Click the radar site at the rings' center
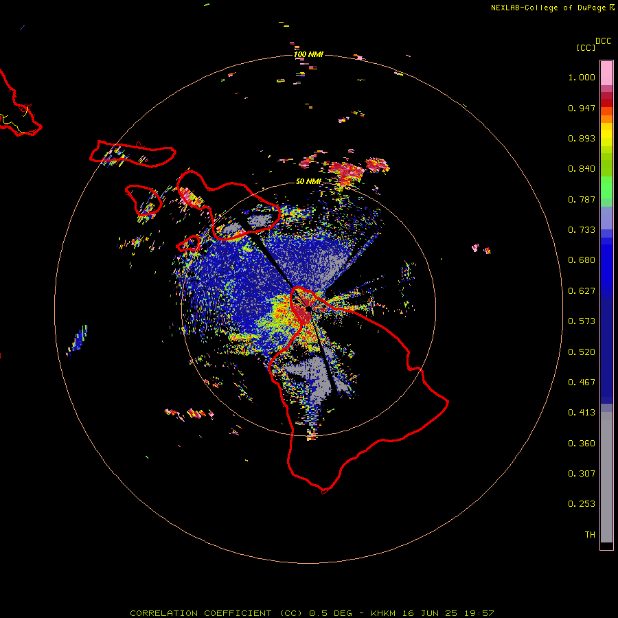Viewport: 618px width, 618px height. point(308,309)
